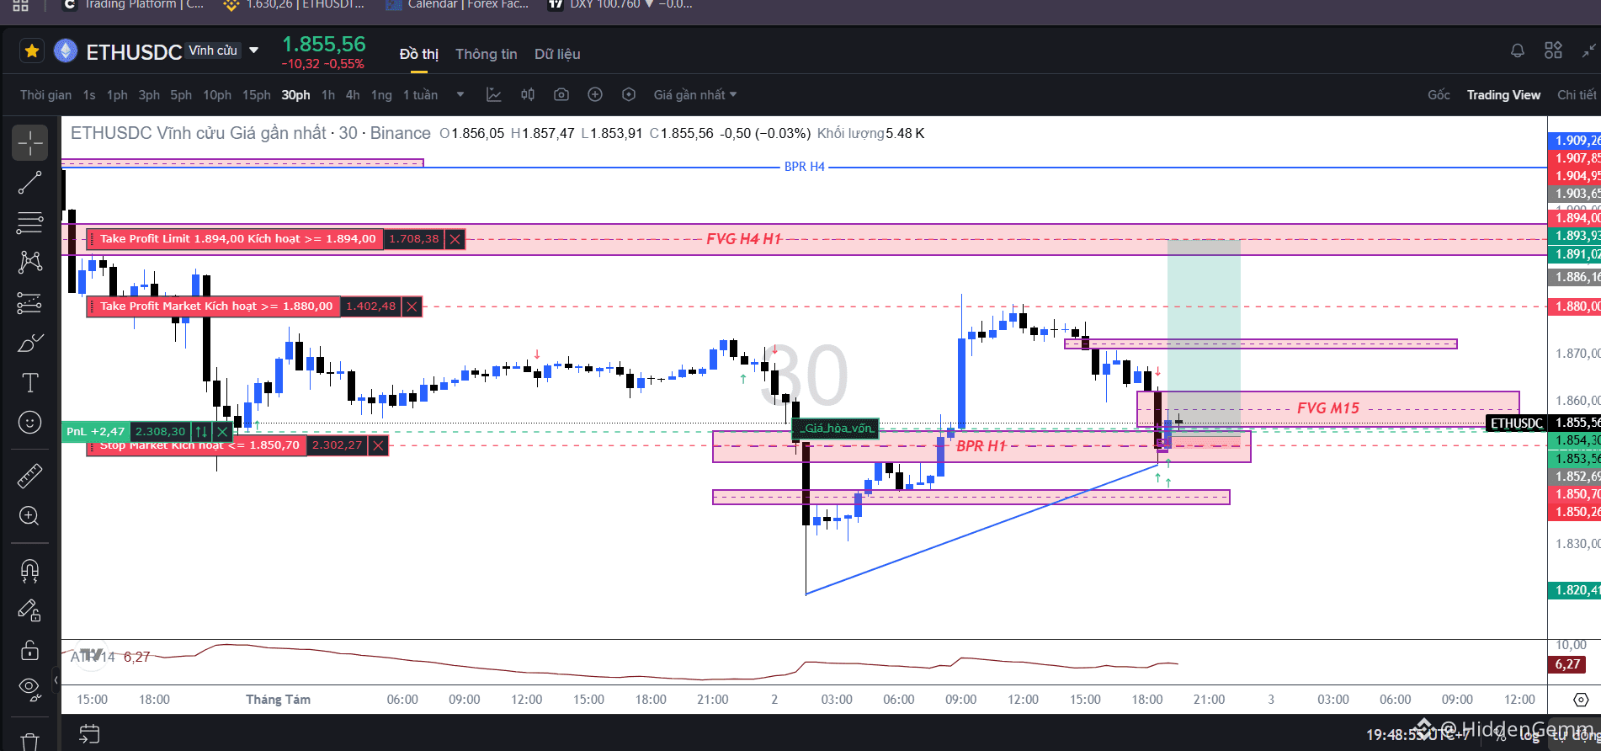Click the FVG H4 H1 zone label
The image size is (1601, 751).
point(743,239)
